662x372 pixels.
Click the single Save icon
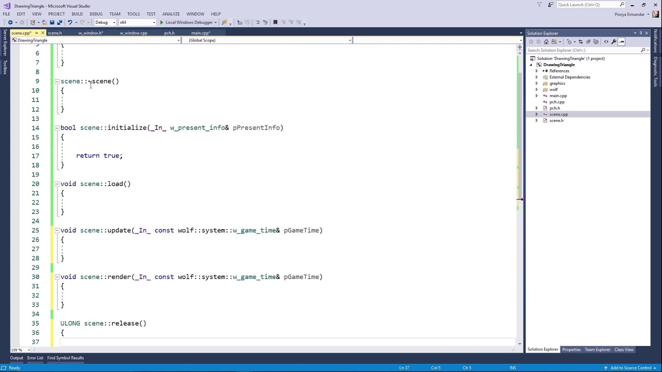52,22
